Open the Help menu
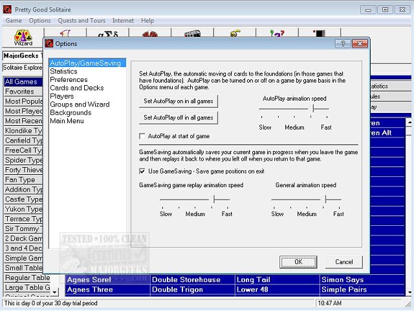The height and width of the screenshot is (311, 414). [x=147, y=21]
